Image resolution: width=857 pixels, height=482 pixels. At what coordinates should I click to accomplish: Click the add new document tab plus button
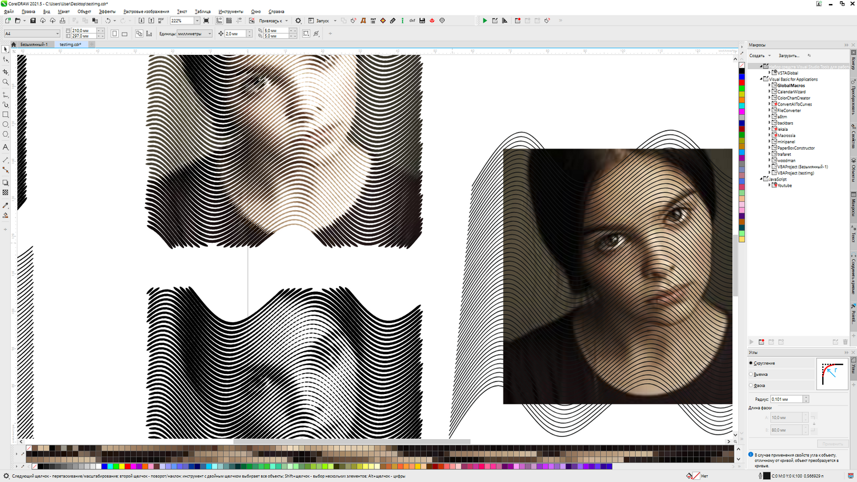(x=91, y=45)
